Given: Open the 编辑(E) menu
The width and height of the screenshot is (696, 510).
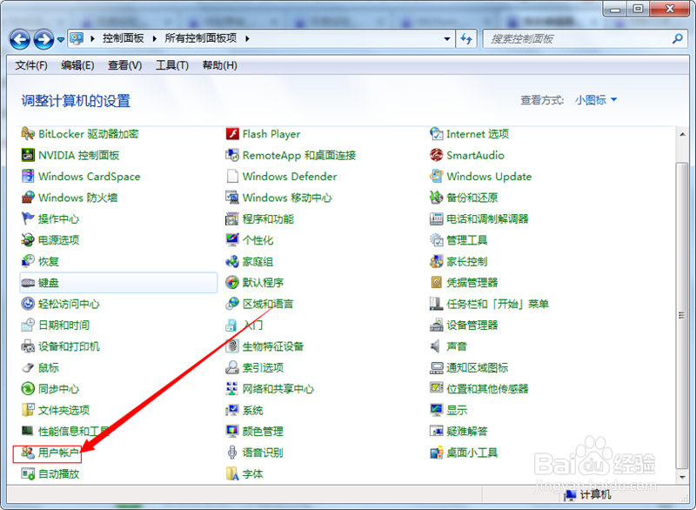Looking at the screenshot, I should (77, 65).
